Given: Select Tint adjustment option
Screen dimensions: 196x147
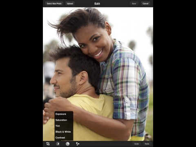Looking at the screenshot, I should pyautogui.click(x=64, y=126).
